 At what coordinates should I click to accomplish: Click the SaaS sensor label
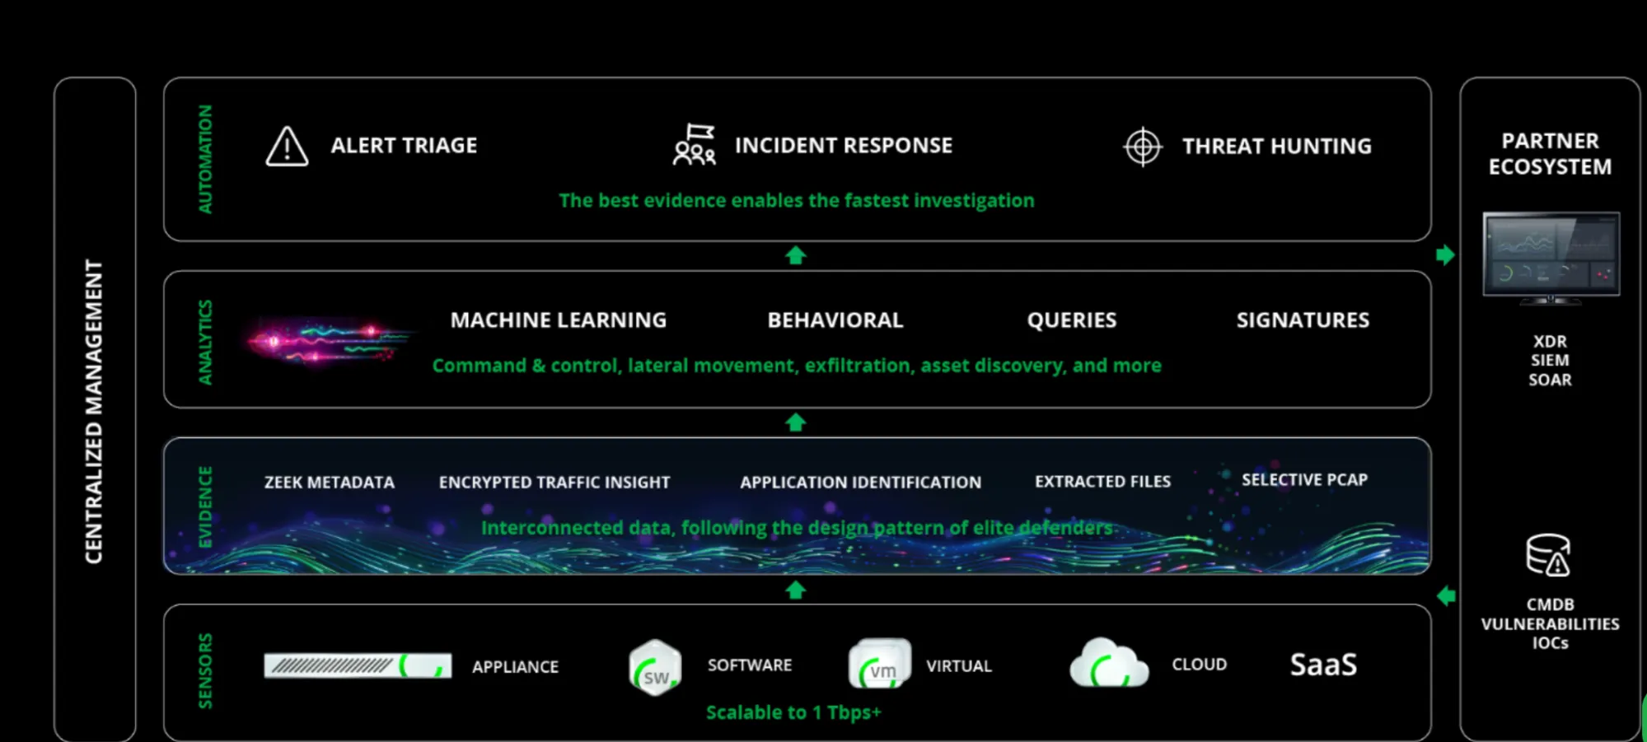[x=1323, y=665]
